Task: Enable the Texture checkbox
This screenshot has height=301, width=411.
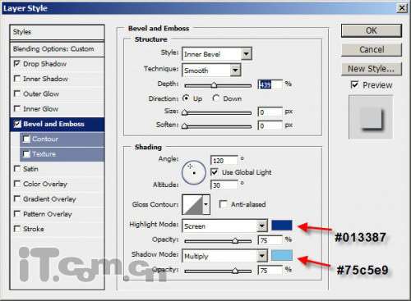Action: [26, 154]
